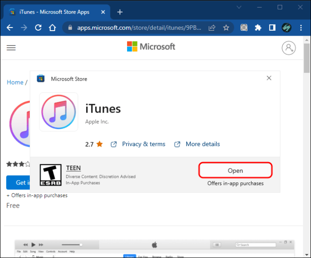311x258 pixels.
Task: Click the 2.7 star rating
Action: click(94, 144)
